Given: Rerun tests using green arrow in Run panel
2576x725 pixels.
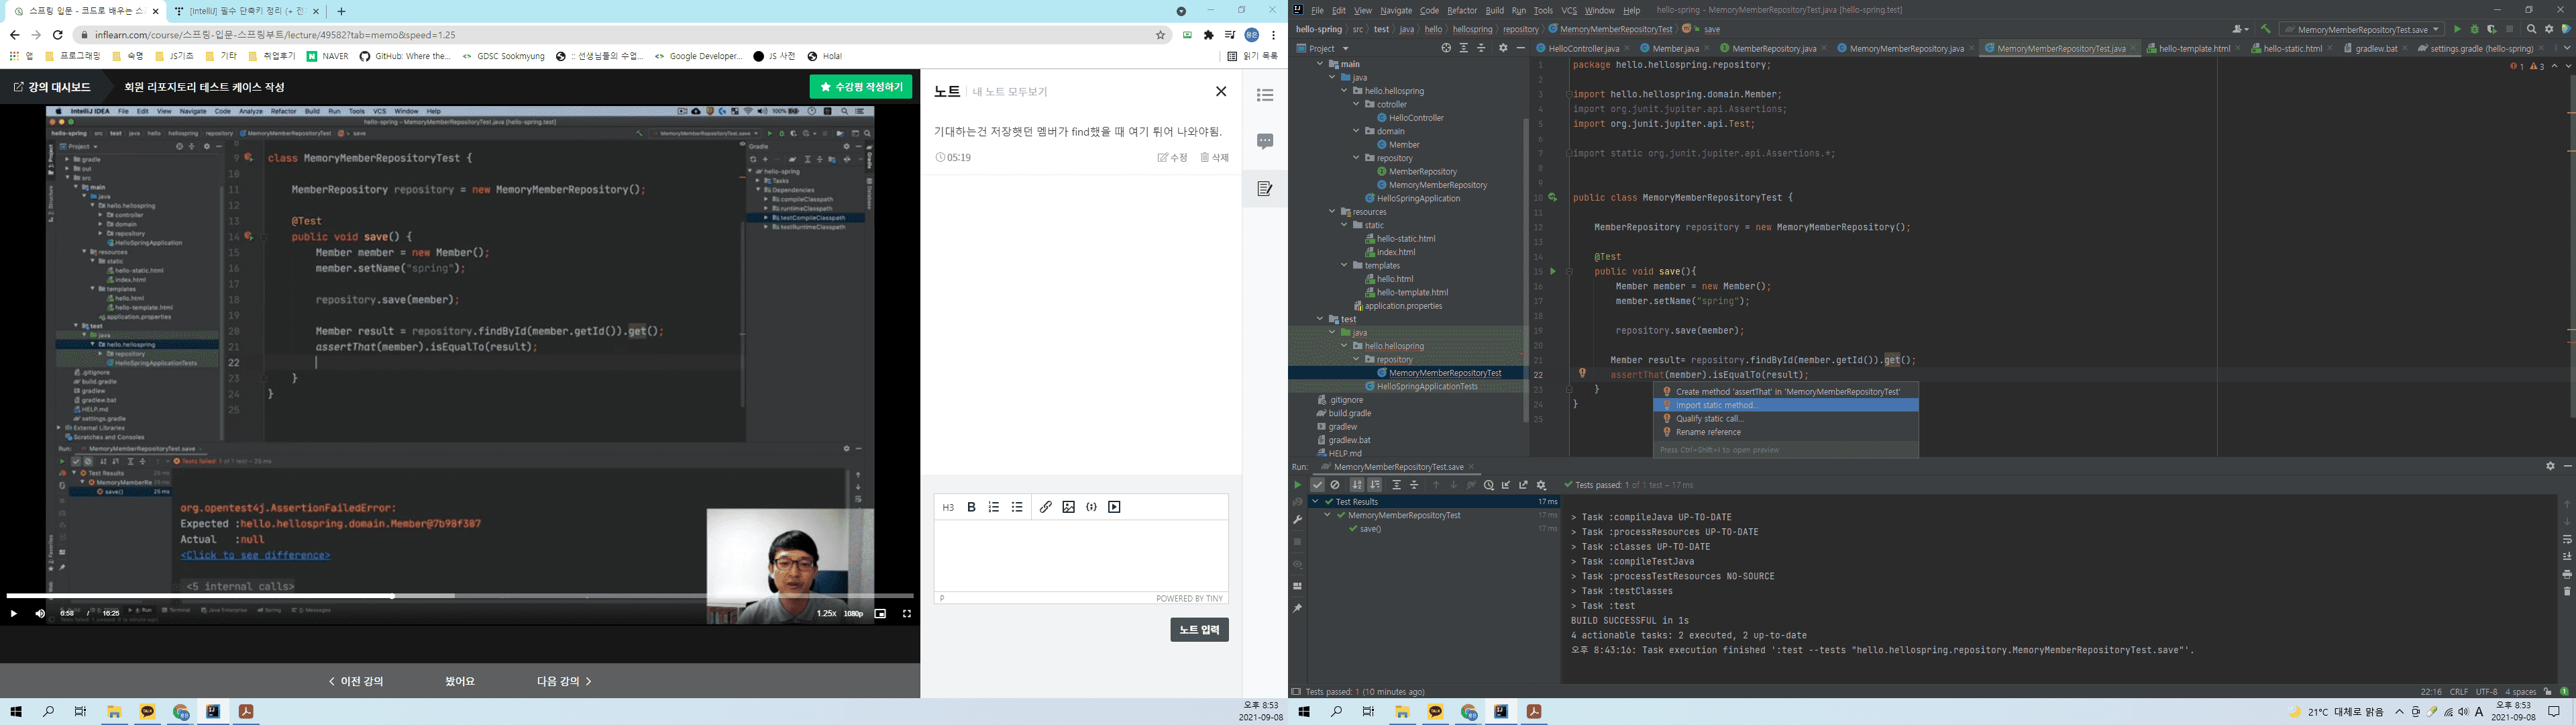Looking at the screenshot, I should pyautogui.click(x=1298, y=485).
